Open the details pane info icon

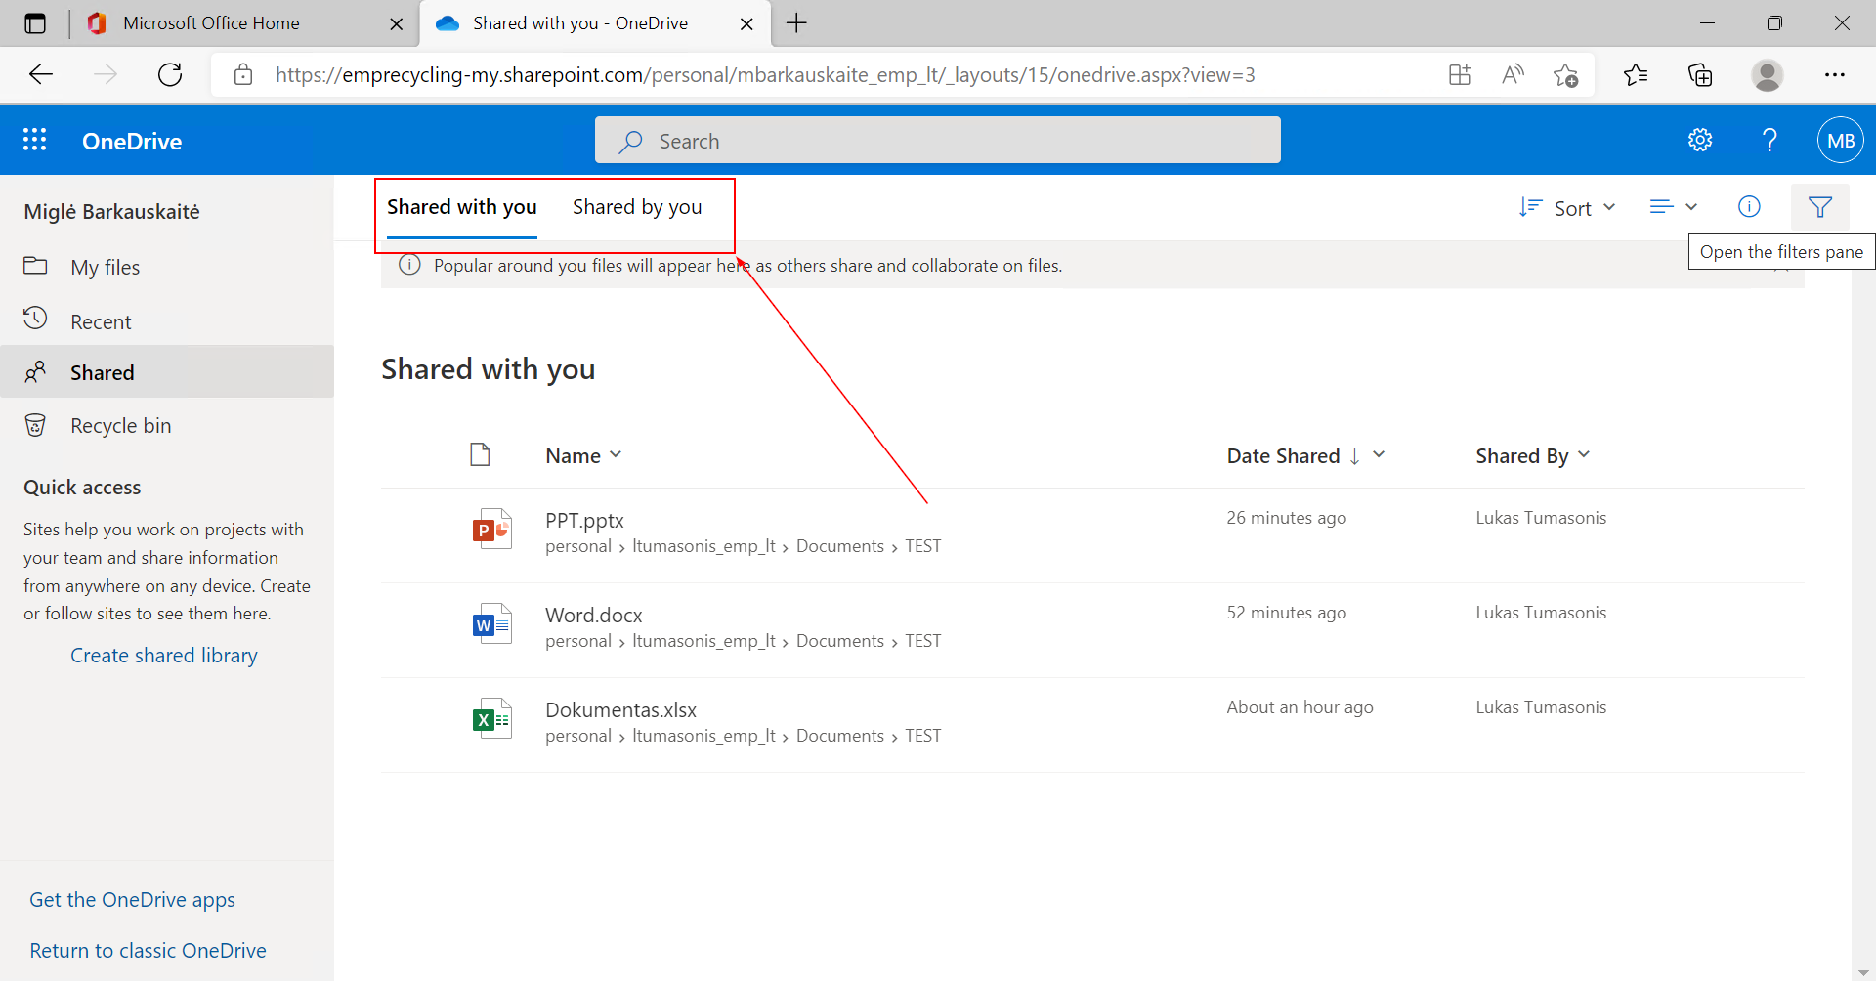pyautogui.click(x=1749, y=207)
